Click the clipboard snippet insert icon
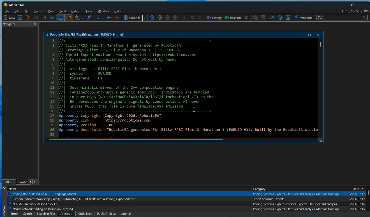The height and width of the screenshot is (217, 370). (x=77, y=18)
